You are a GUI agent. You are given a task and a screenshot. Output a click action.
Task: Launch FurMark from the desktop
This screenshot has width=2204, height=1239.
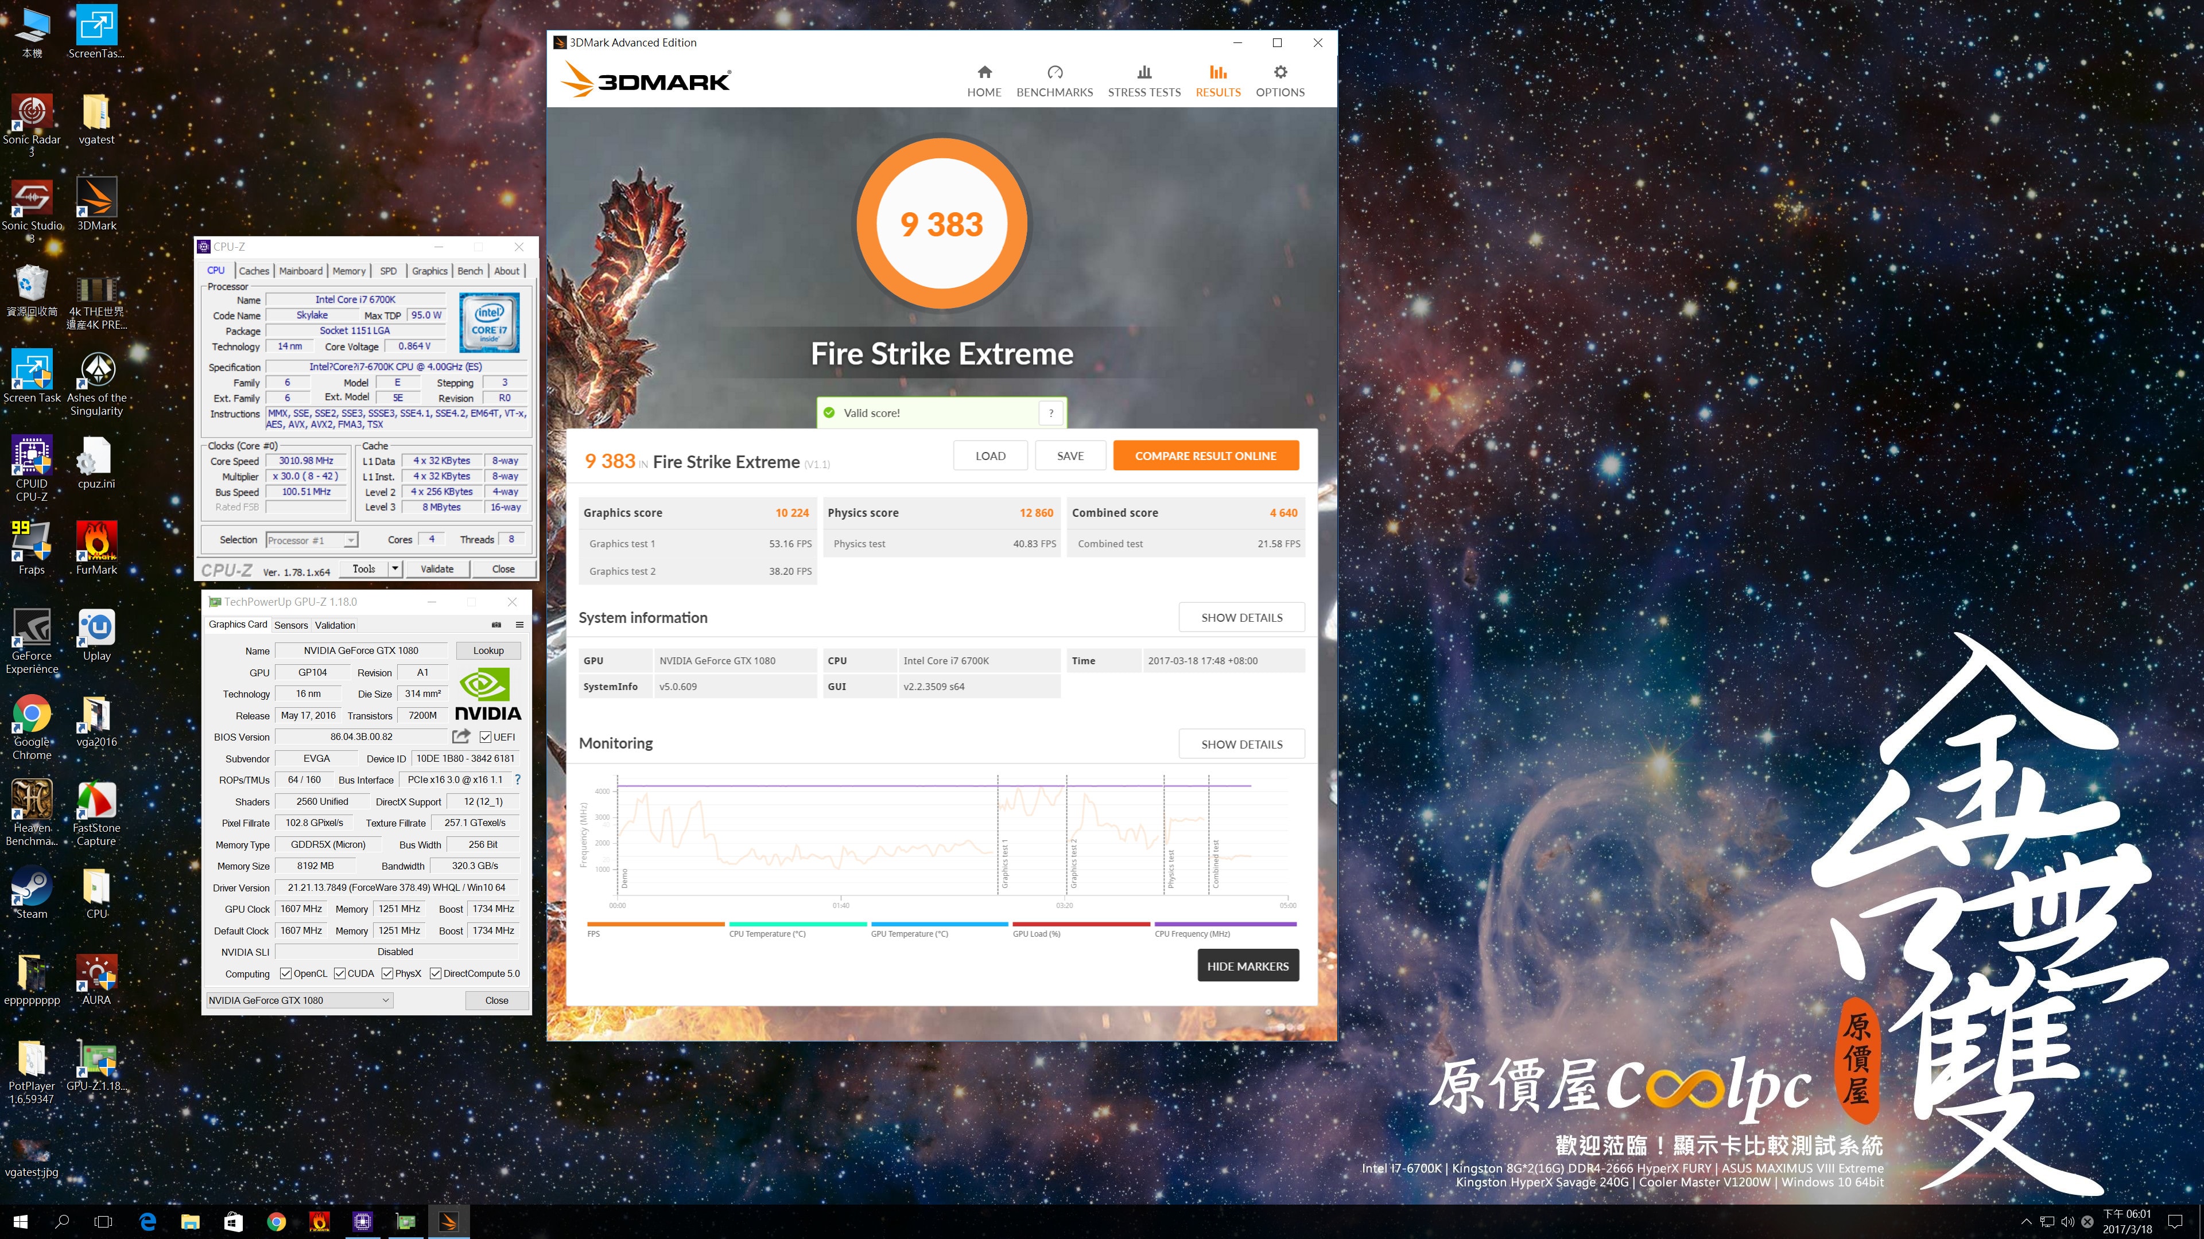[x=96, y=548]
